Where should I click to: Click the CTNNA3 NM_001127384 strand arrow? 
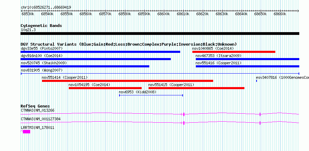click(x=182, y=123)
